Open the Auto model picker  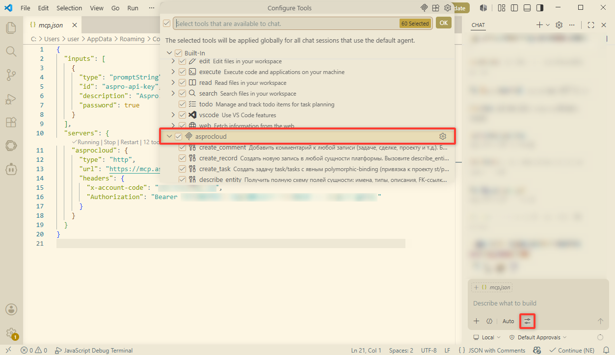(x=508, y=321)
